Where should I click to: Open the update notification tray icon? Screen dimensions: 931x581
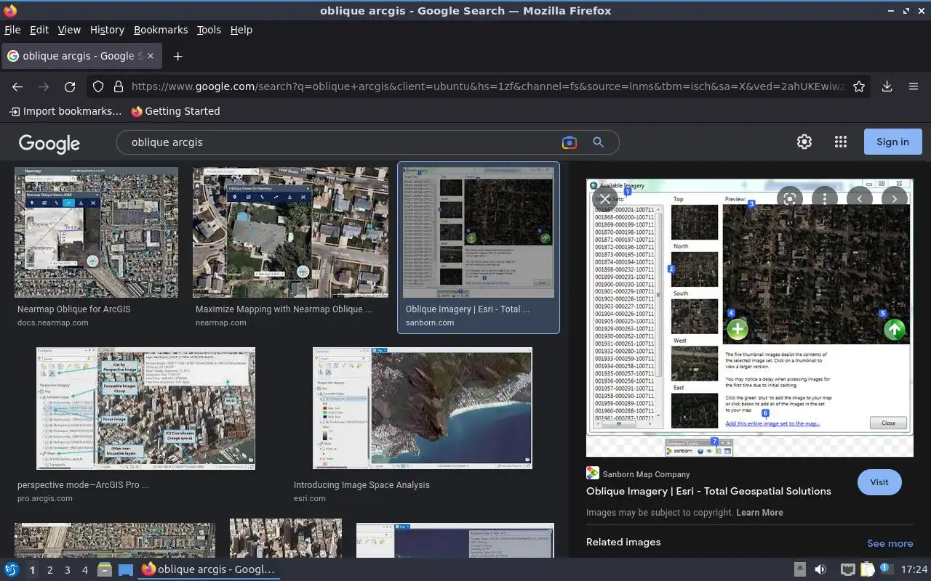(x=885, y=568)
